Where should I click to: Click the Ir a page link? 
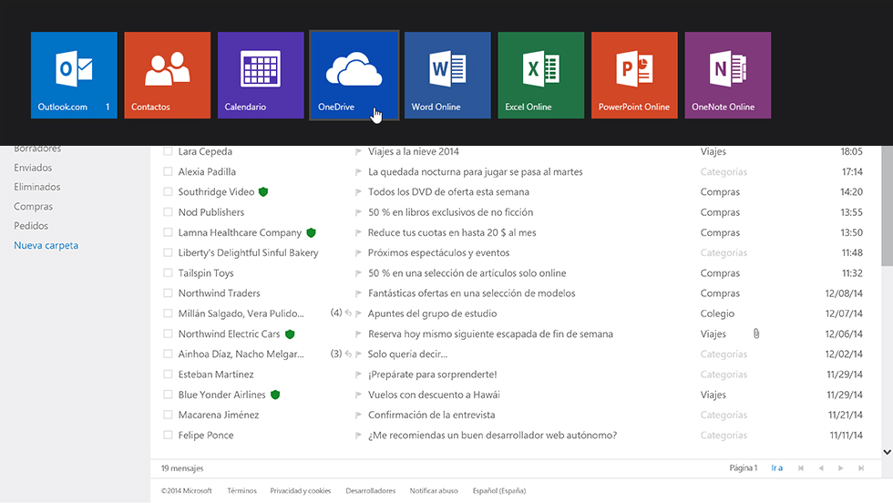coord(776,467)
